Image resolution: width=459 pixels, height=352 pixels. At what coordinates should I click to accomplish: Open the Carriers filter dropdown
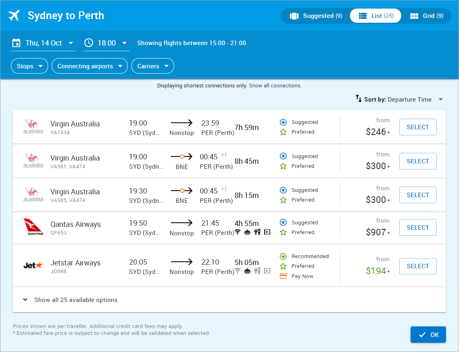153,66
